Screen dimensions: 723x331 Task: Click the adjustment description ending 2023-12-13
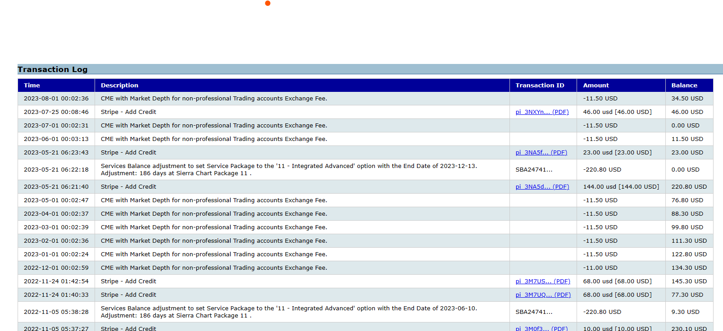(x=289, y=170)
